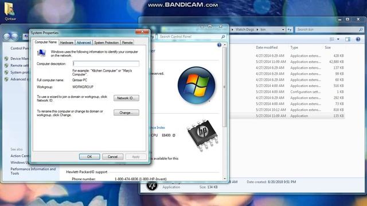Click the Remote settings shield icon
Image resolution: width=367 pixels, height=206 pixels.
(x=6, y=66)
